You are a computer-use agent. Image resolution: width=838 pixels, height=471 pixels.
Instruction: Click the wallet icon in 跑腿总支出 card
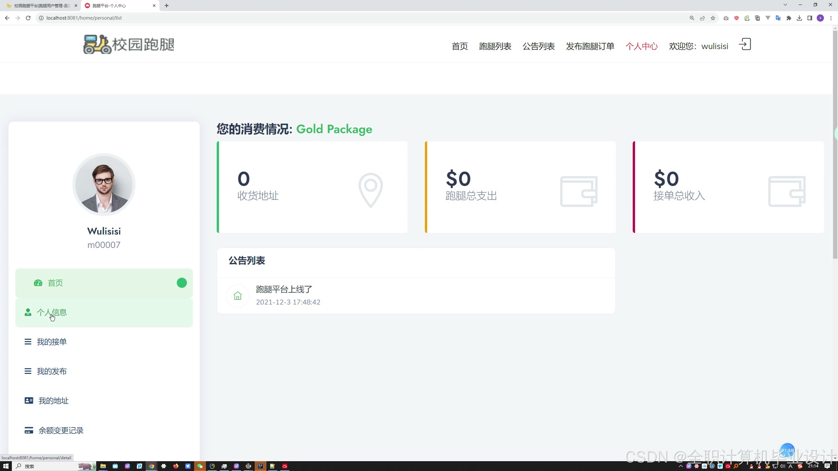(x=578, y=191)
